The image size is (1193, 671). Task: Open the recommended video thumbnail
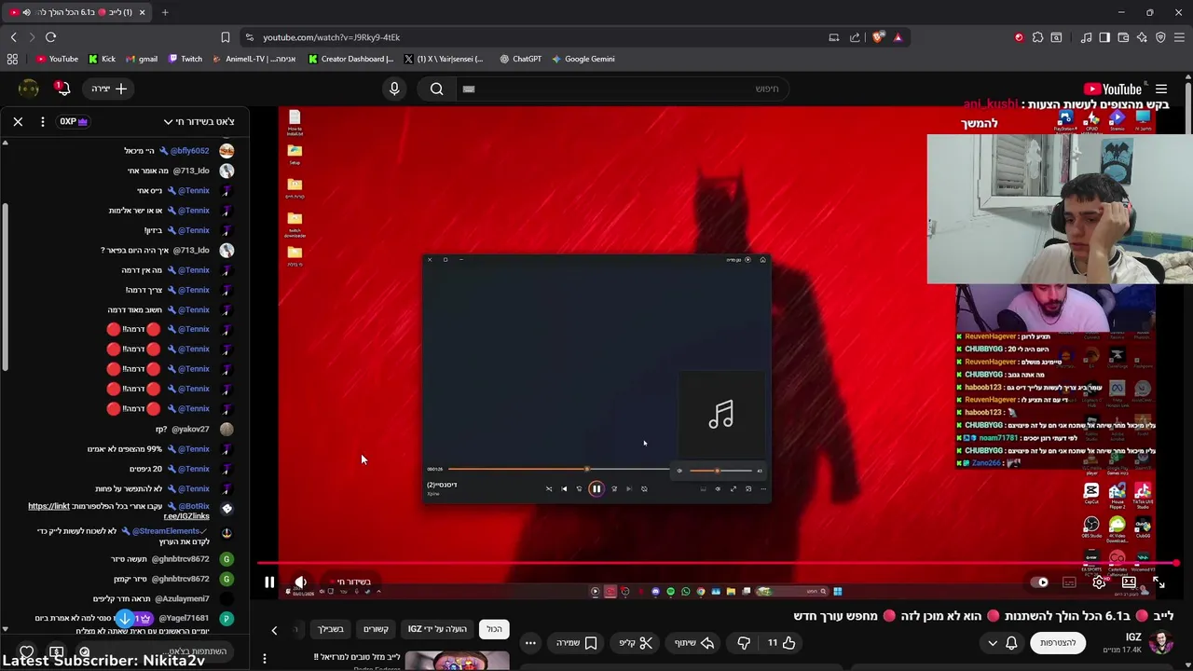(457, 661)
